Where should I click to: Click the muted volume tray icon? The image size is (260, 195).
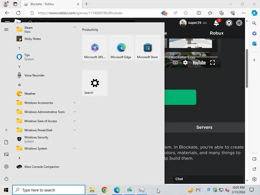click(227, 190)
